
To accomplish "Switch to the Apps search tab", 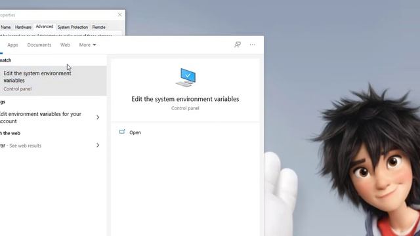I will click(x=12, y=45).
